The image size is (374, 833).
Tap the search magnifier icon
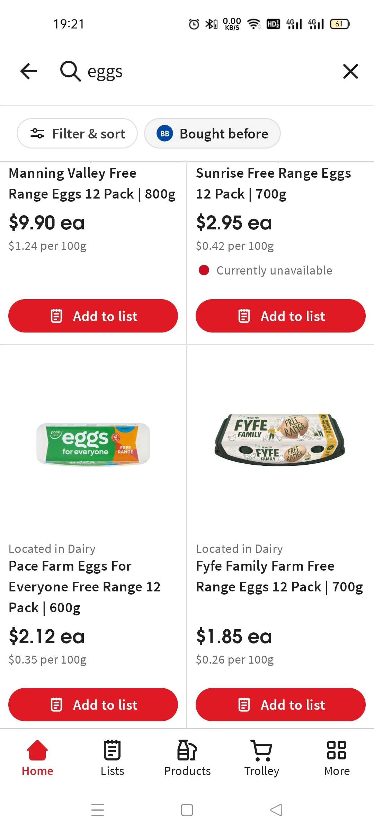(70, 71)
